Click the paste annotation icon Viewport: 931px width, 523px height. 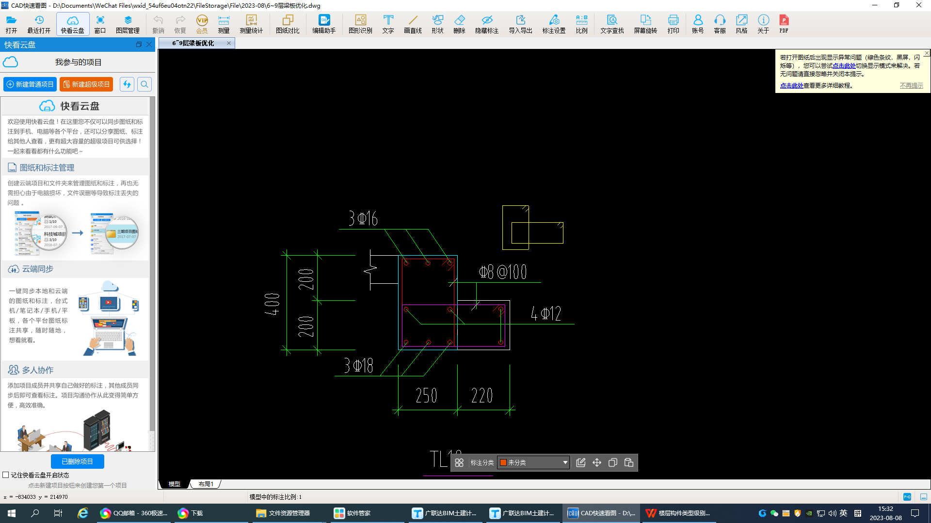629,462
